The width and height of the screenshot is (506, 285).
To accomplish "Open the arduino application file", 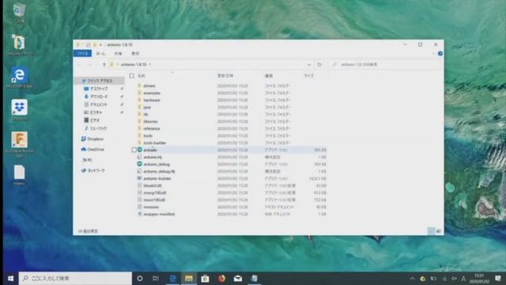I will (150, 150).
